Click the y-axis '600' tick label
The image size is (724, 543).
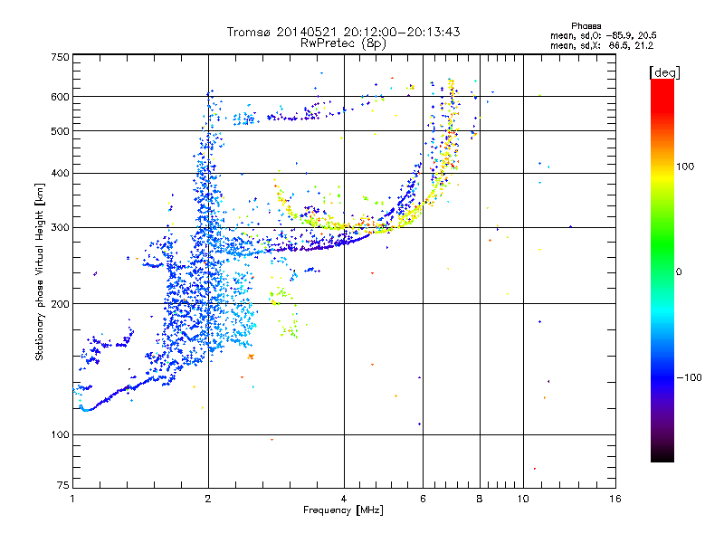pos(60,97)
